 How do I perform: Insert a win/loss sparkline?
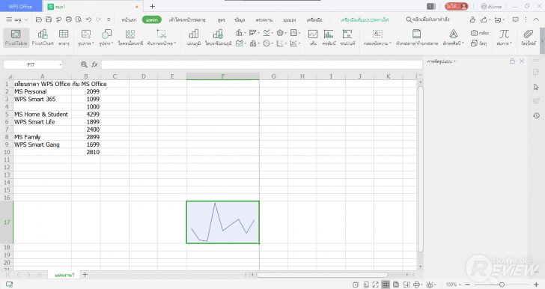coord(347,37)
